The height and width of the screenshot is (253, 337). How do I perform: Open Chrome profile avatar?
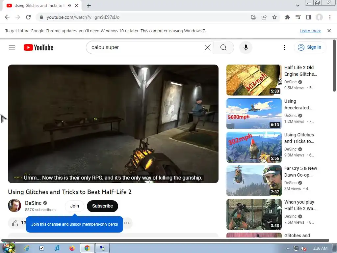(x=319, y=17)
